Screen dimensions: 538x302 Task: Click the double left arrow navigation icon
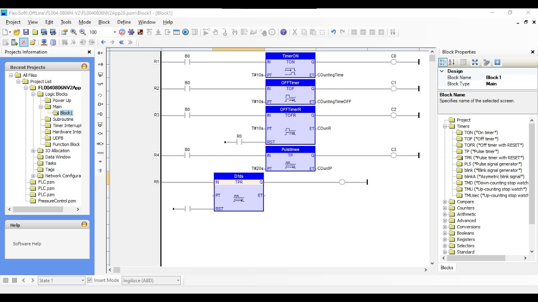pyautogui.click(x=121, y=42)
